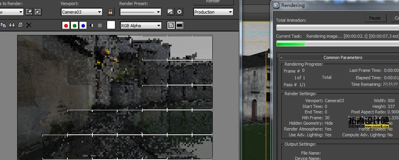
Task: Open Render Setup dialog icon
Action: 171,12
